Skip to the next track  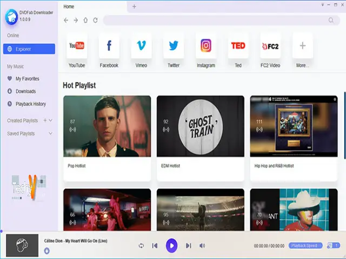coord(188,246)
